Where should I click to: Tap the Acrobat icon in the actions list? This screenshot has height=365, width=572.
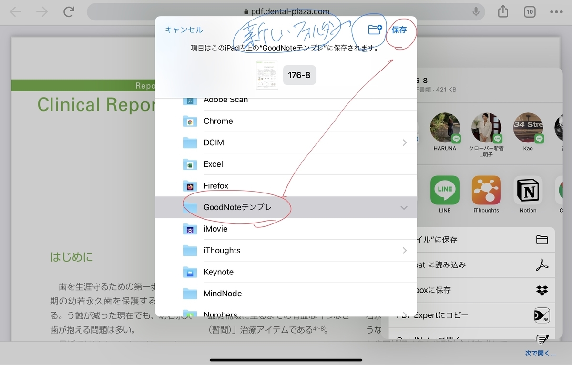[x=542, y=265]
